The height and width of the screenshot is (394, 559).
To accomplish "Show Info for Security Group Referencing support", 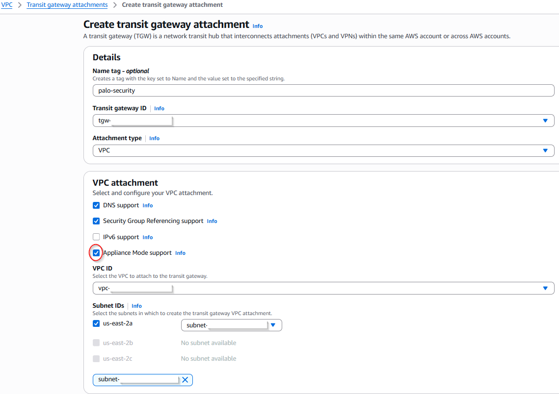I will pos(212,221).
